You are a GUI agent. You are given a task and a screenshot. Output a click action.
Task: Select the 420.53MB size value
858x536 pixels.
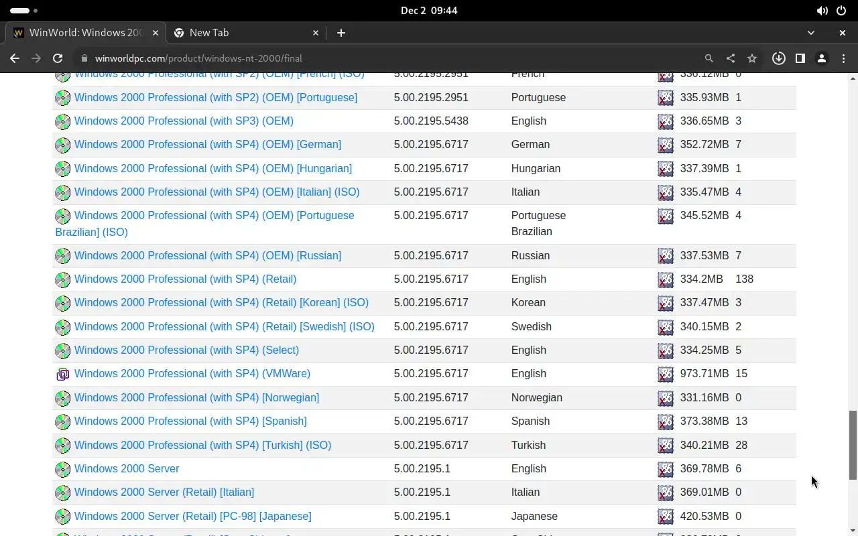point(704,516)
